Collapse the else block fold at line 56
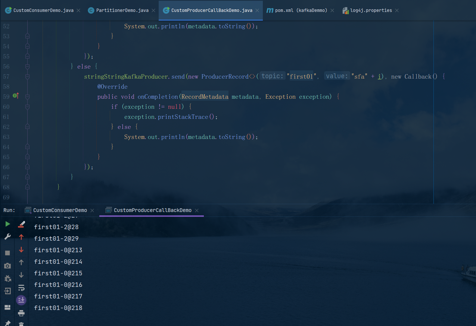The height and width of the screenshot is (326, 476). tap(27, 66)
